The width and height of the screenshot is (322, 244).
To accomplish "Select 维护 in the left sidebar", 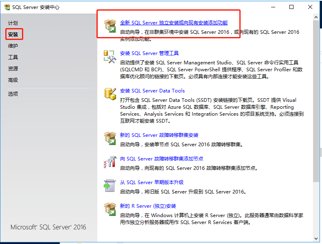I will click(x=13, y=46).
